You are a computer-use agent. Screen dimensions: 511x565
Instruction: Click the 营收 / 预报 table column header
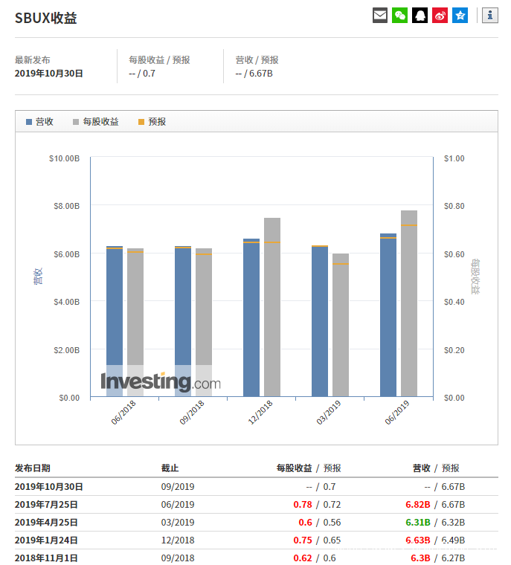(x=436, y=468)
